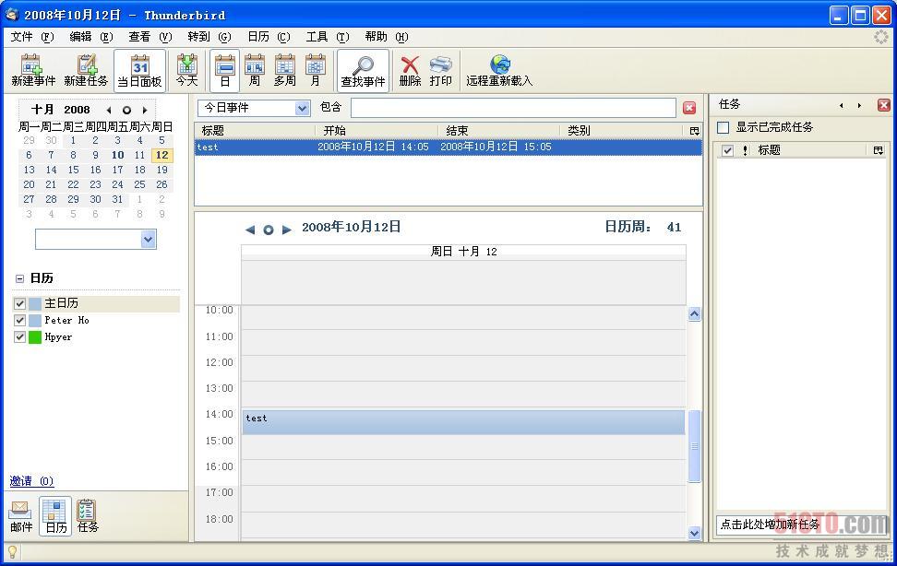Open task list column picker icon
The image size is (897, 566).
[x=879, y=150]
